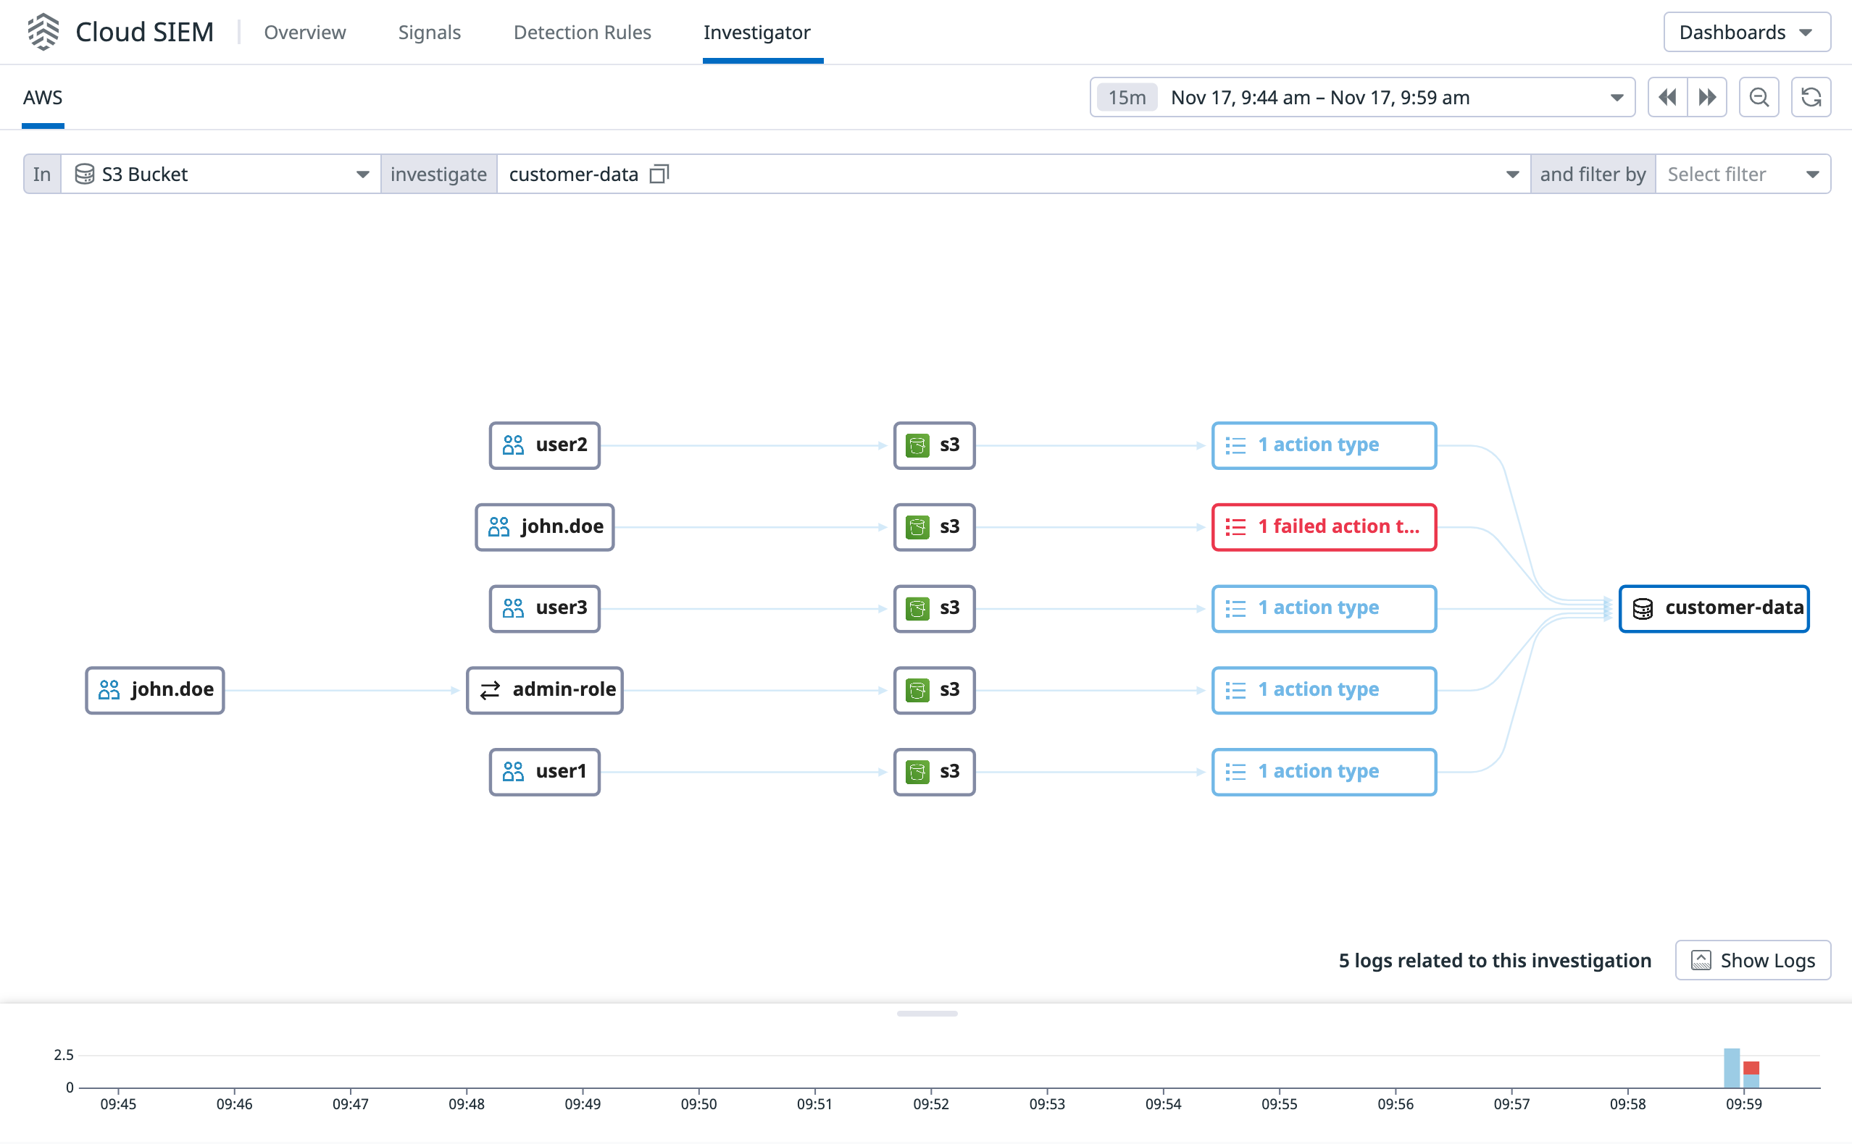Open the Dashboards dropdown
Screen dimensions: 1852x1144
[1746, 32]
